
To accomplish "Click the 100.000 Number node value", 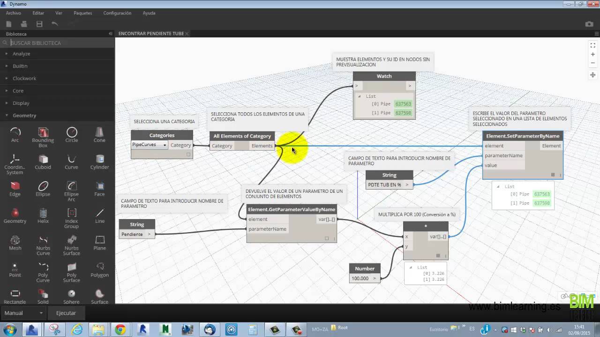I will tap(360, 278).
